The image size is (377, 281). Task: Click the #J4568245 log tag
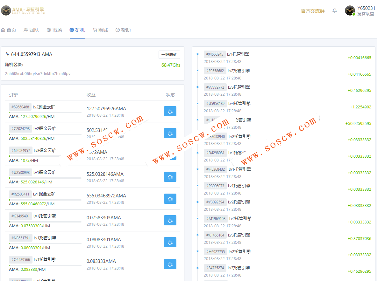[x=215, y=54]
